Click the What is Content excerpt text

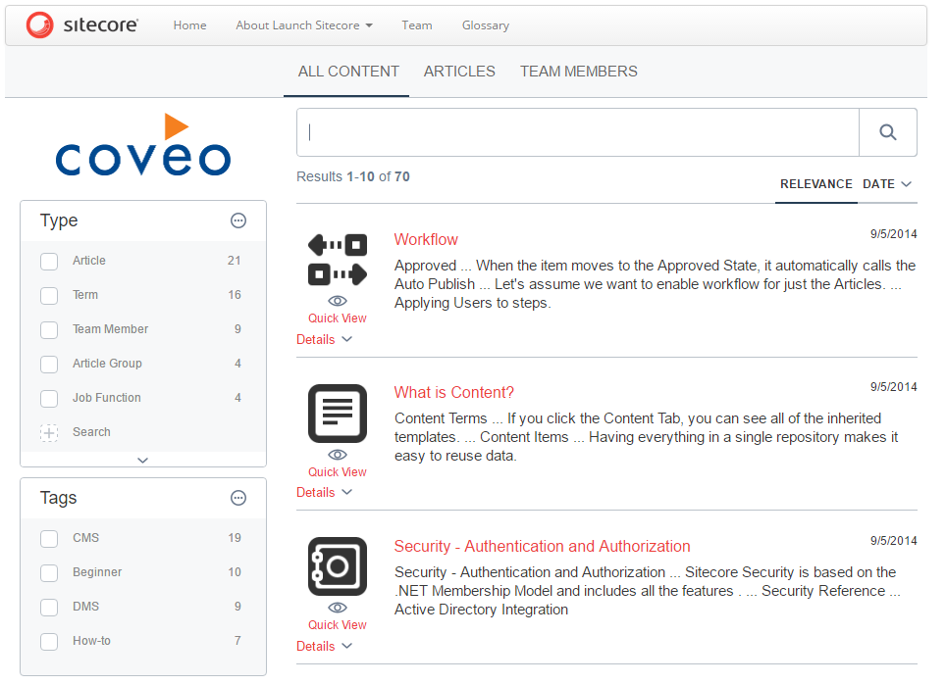tap(646, 437)
